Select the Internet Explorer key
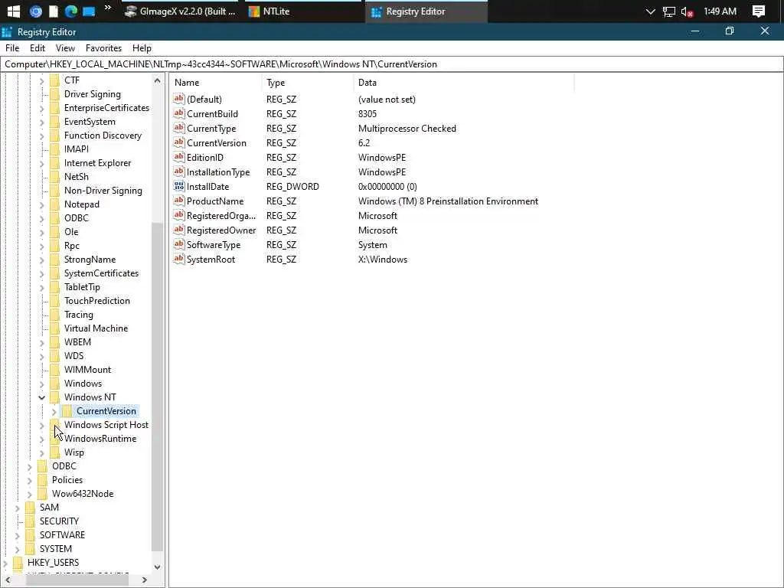 [97, 163]
